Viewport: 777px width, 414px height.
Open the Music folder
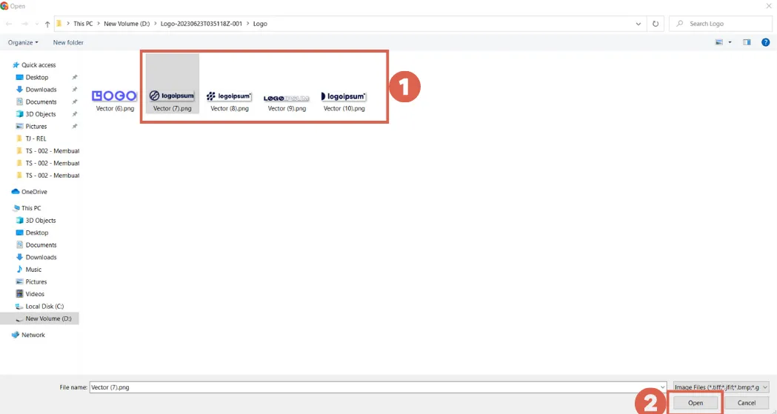[33, 270]
